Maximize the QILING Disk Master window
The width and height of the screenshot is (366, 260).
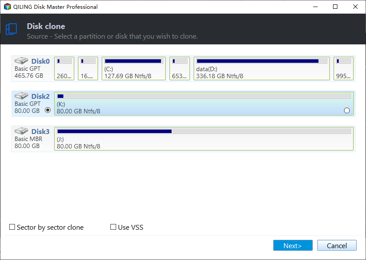(x=335, y=7)
